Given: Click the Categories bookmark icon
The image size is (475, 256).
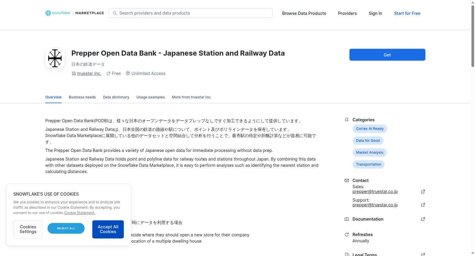Looking at the screenshot, I should pyautogui.click(x=347, y=120).
